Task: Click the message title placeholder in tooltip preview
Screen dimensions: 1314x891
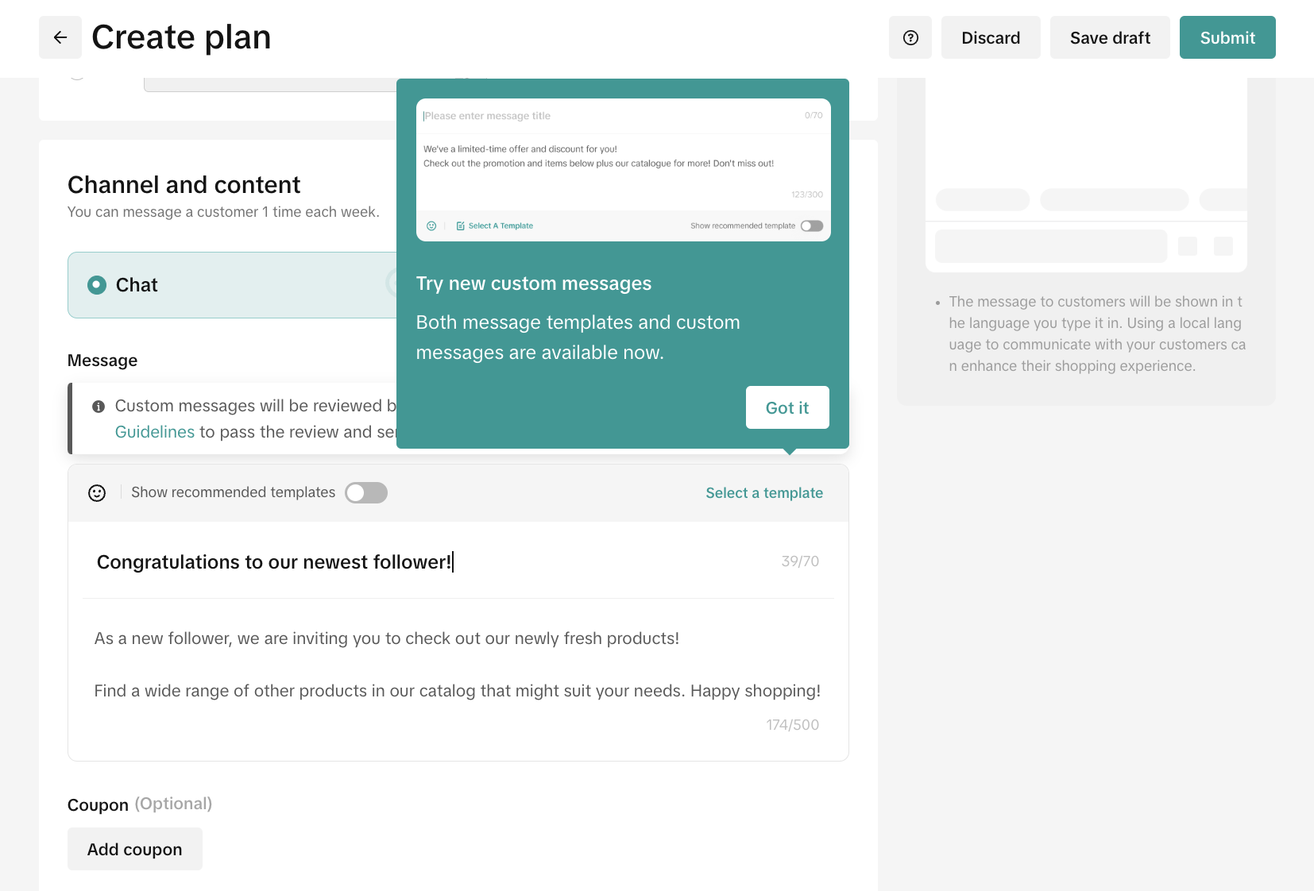Action: coord(487,116)
